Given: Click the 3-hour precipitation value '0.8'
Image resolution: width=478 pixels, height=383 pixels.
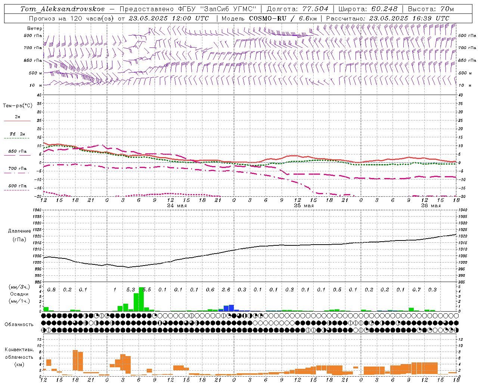Looking at the screenshot, I should pyautogui.click(x=52, y=290).
